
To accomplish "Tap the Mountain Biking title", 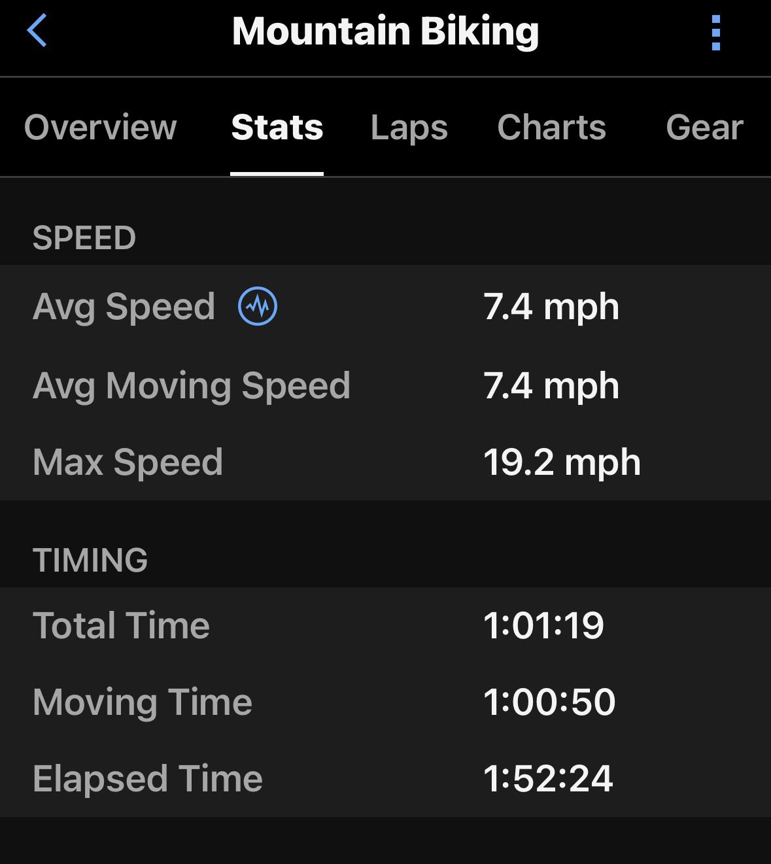I will tap(386, 31).
